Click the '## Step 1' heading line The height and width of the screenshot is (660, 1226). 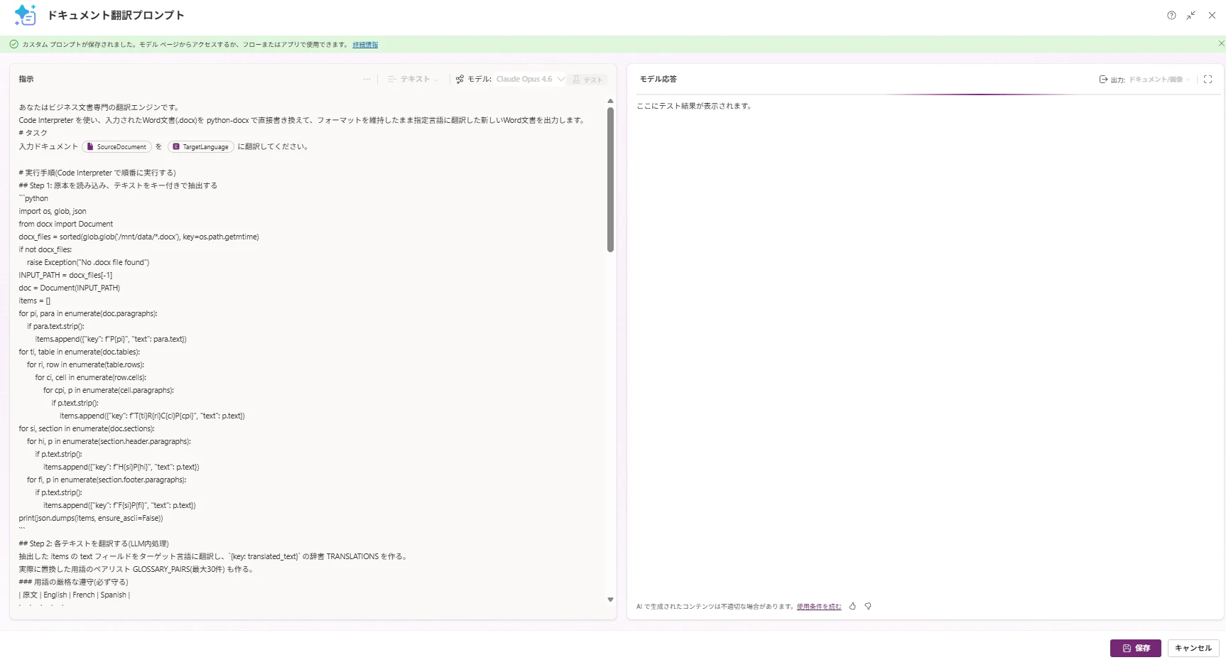coord(118,185)
